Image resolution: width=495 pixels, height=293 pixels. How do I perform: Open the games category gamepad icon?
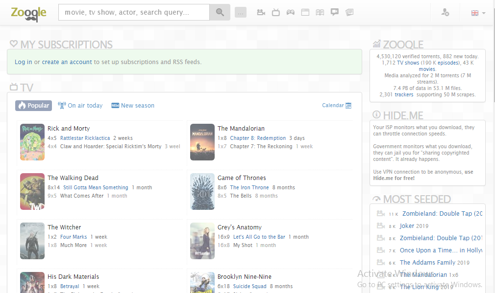point(291,12)
